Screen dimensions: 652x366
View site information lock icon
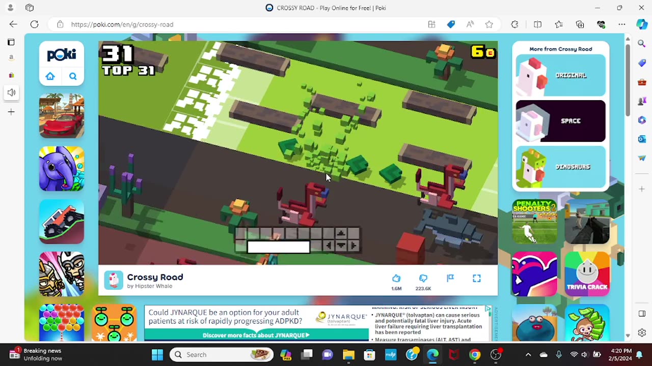point(60,24)
